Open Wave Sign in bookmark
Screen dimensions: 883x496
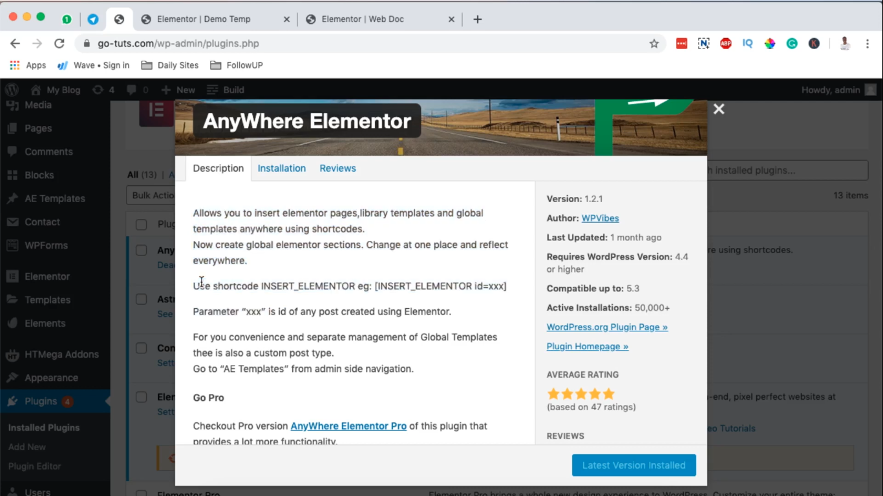point(94,65)
